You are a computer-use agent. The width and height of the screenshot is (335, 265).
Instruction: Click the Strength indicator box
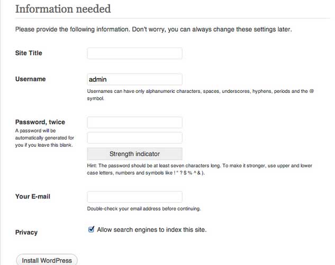coord(134,154)
